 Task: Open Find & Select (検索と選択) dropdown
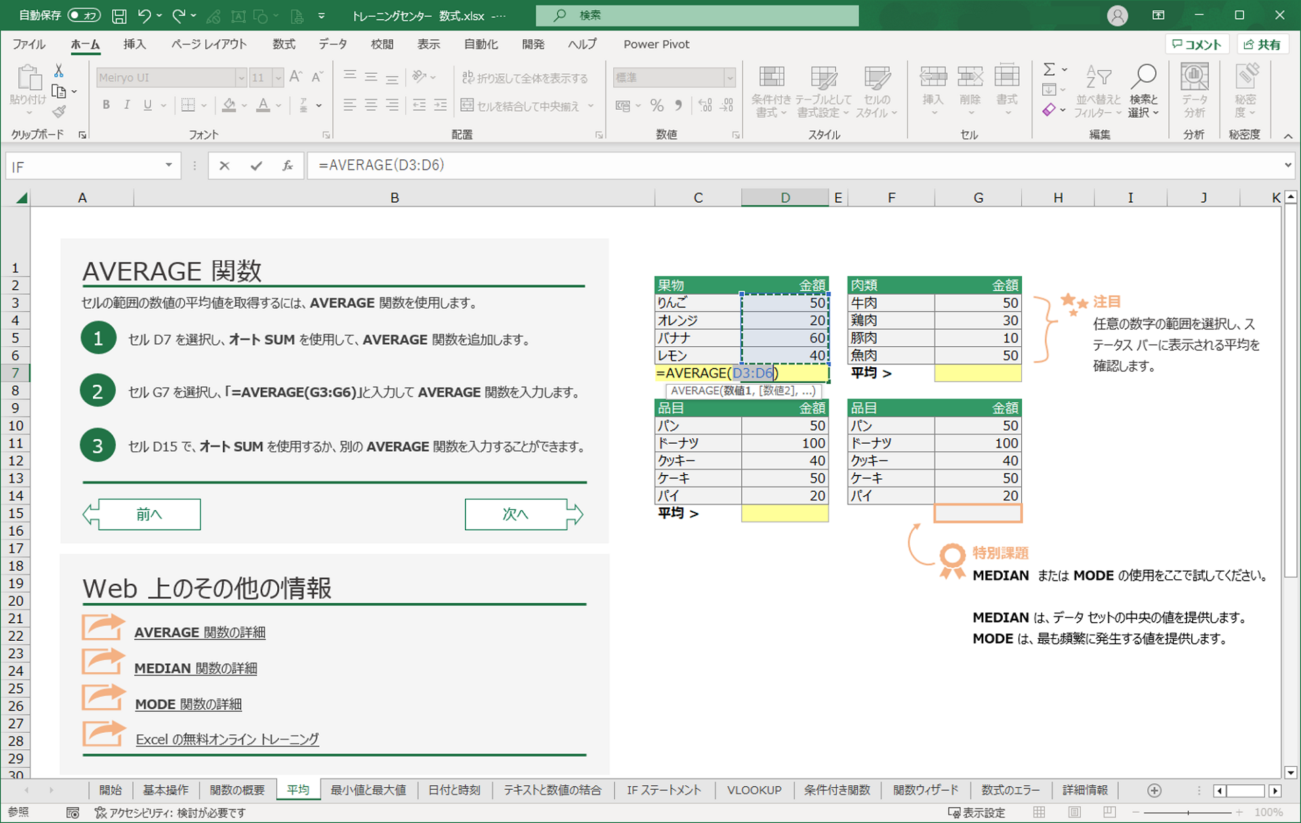click(1144, 91)
